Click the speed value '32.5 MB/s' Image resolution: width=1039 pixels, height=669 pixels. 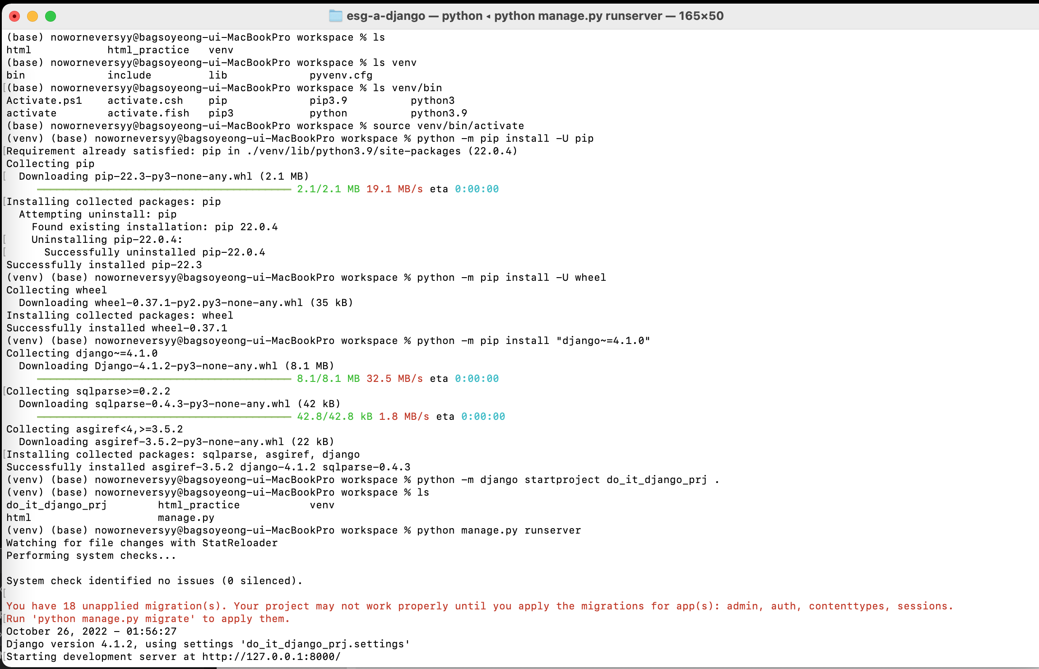pos(394,379)
